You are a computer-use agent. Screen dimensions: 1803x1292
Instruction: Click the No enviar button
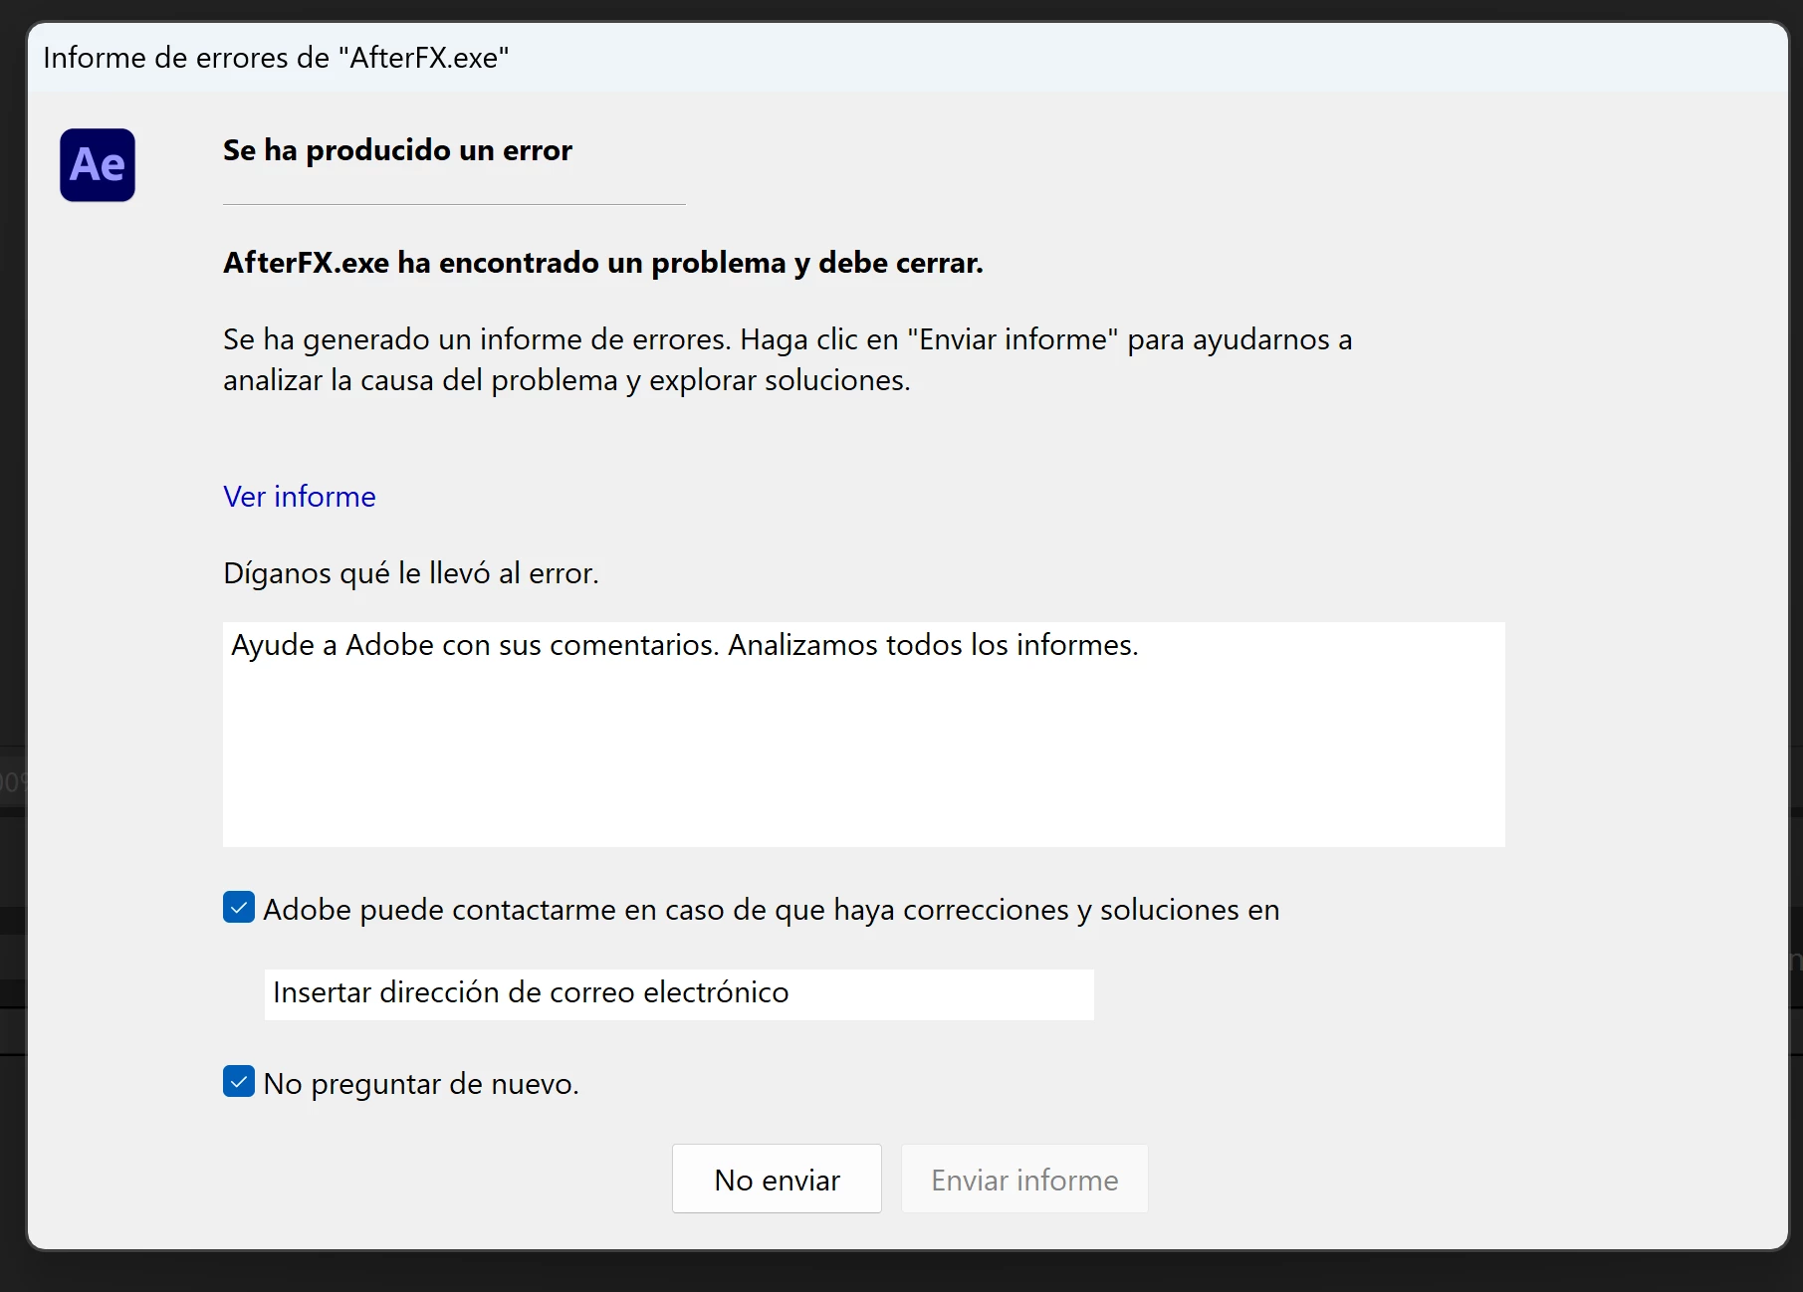pyautogui.click(x=777, y=1180)
